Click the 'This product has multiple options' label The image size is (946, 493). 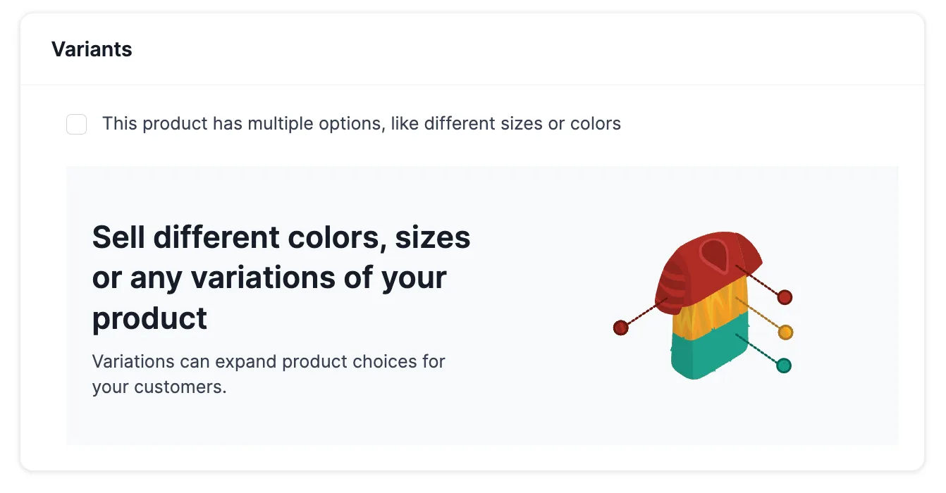click(x=361, y=124)
